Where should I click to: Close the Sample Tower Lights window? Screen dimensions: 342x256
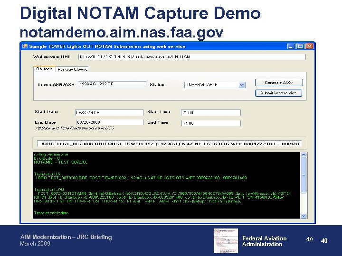coord(310,46)
